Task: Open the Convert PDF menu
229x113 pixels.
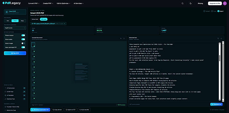Action: [34, 3]
